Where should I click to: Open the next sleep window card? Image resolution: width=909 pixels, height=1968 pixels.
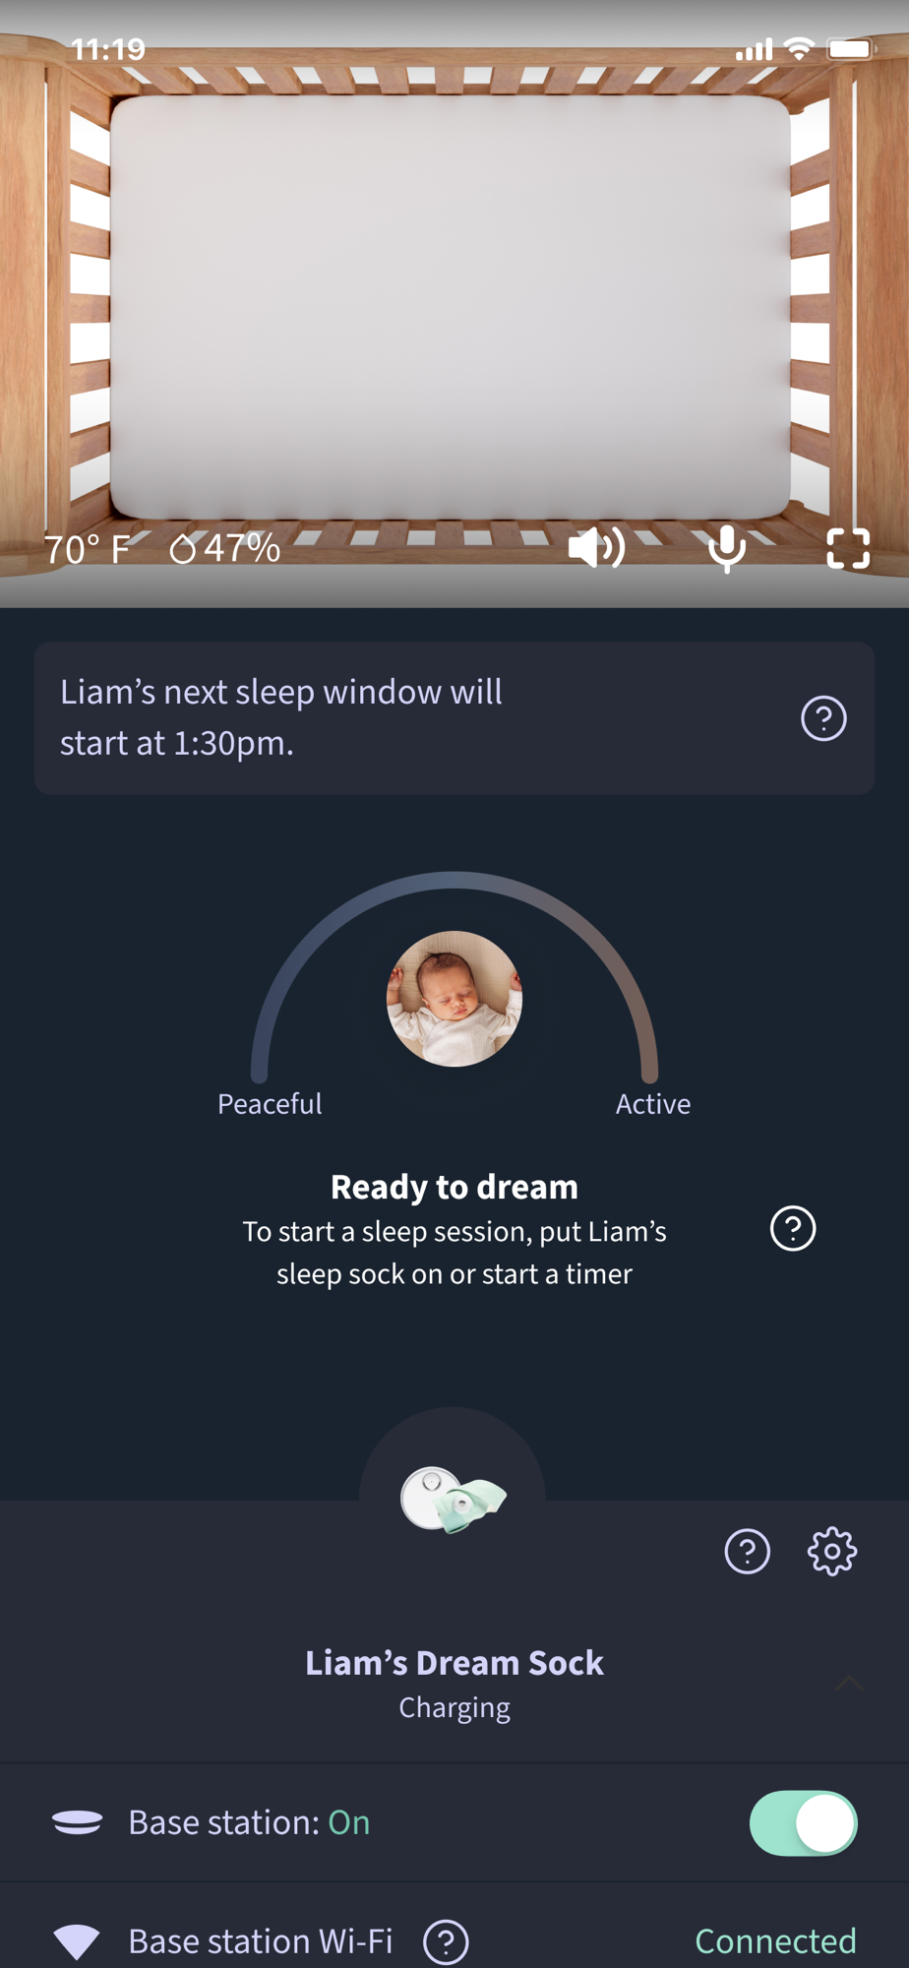click(454, 718)
